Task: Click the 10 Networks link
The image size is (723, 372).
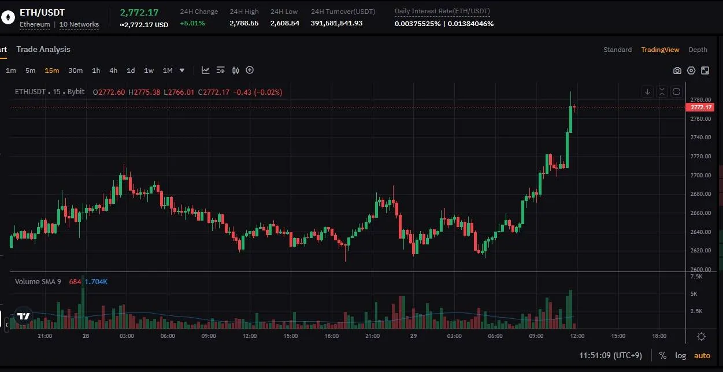Action: 79,24
